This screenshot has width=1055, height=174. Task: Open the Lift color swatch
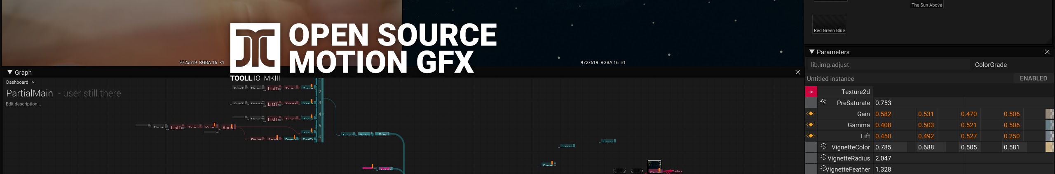click(x=1049, y=136)
